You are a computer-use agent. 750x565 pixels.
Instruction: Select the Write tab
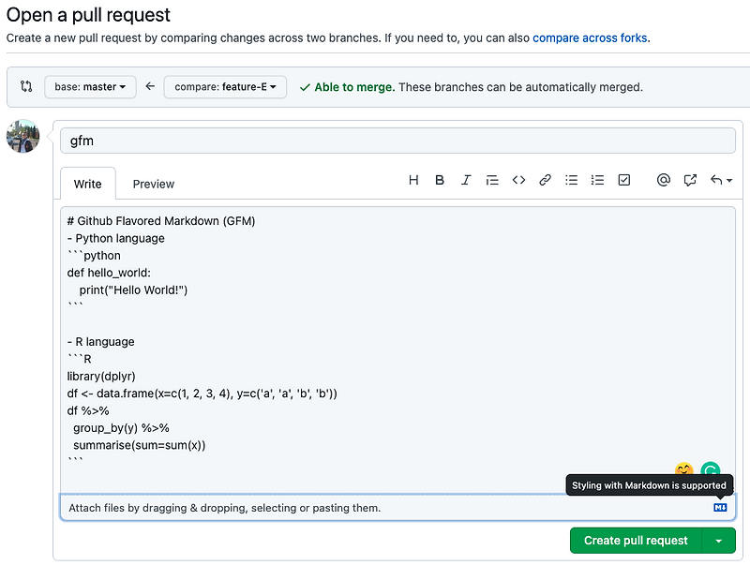pos(87,184)
